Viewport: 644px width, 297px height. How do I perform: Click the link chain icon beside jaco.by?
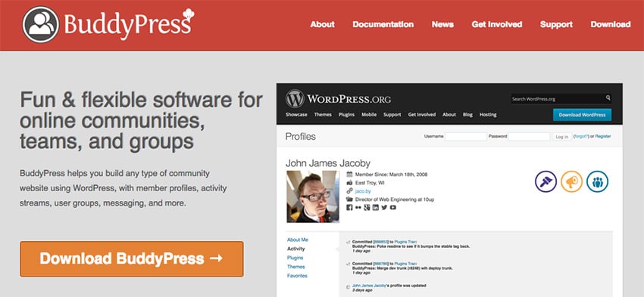349,191
